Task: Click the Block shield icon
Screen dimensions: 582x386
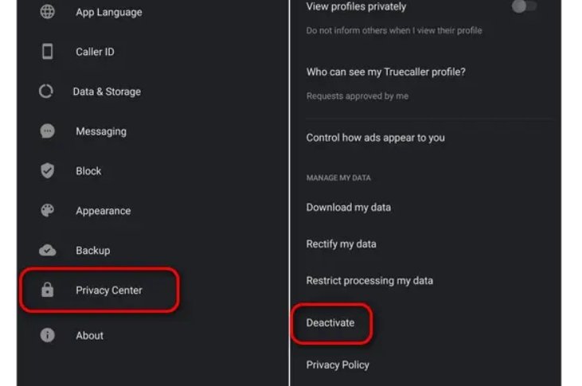Action: (47, 171)
